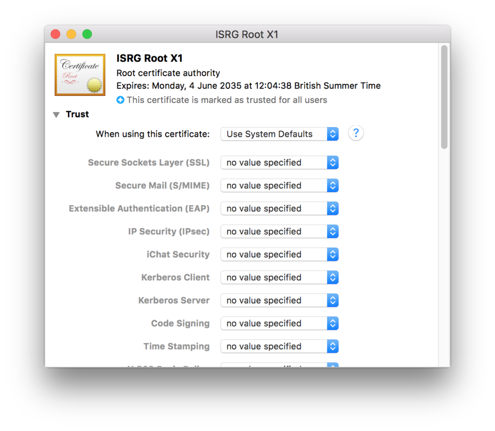Viewport: 495px width, 431px height.
Task: Close the certificate window with red button
Action: [x=56, y=34]
